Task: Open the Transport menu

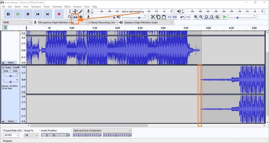Action: tap(36, 6)
